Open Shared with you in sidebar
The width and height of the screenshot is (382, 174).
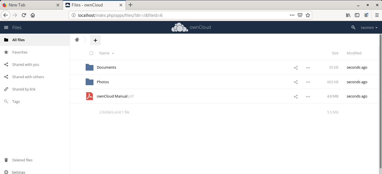35,64
